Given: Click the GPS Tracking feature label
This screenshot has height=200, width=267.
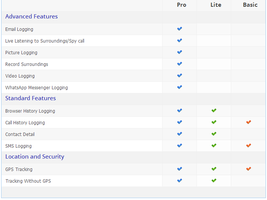Looking at the screenshot, I should click(x=19, y=169).
